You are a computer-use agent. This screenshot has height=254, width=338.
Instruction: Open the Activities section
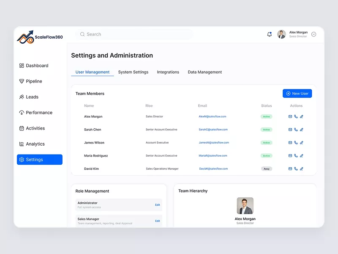(x=32, y=128)
